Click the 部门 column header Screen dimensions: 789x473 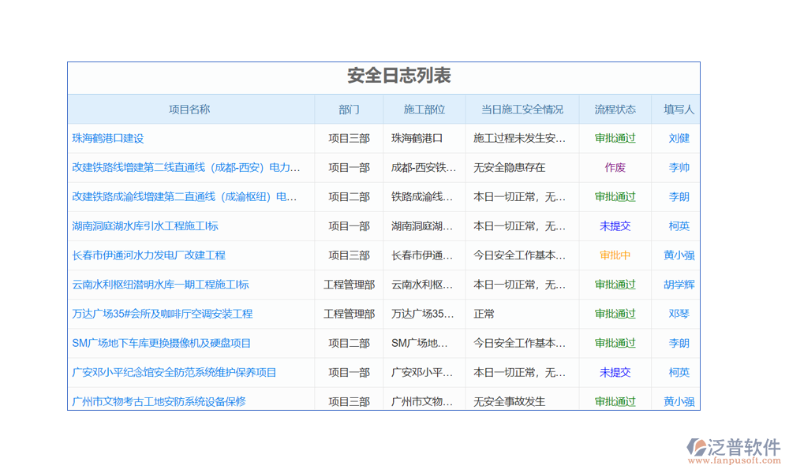(x=349, y=110)
